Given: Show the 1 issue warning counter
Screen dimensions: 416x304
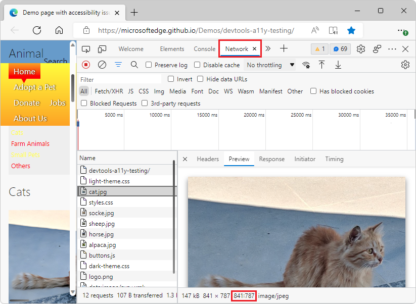Looking at the screenshot, I should (319, 49).
